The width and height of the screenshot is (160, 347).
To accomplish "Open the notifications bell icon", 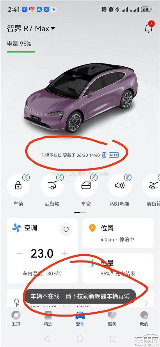I will 149,28.
